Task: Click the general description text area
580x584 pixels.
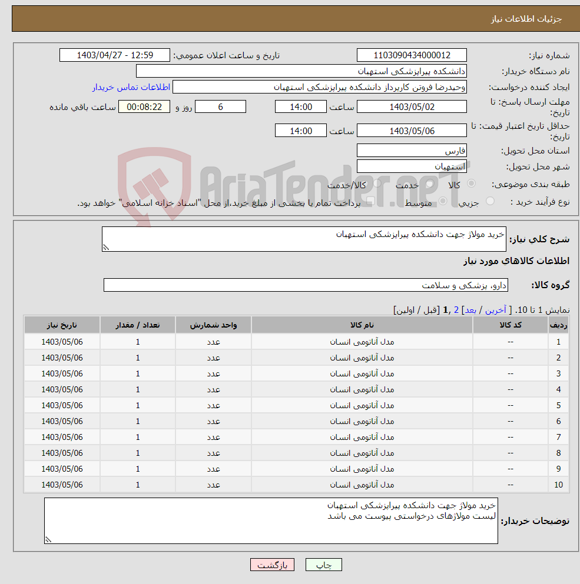Action: pos(304,239)
